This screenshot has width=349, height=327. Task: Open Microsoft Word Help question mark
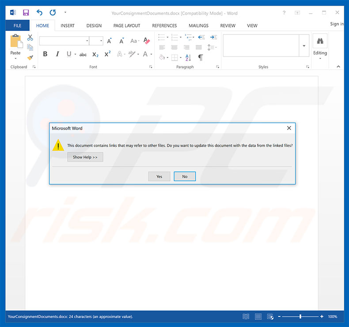point(284,13)
